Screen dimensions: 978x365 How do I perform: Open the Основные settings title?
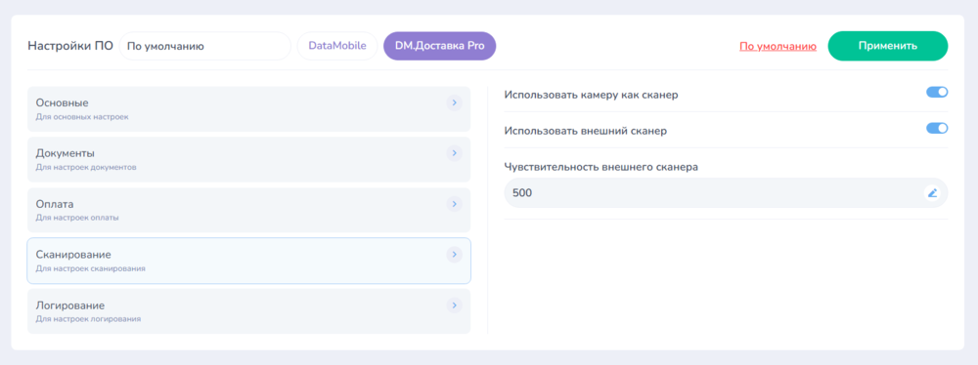[x=63, y=103]
